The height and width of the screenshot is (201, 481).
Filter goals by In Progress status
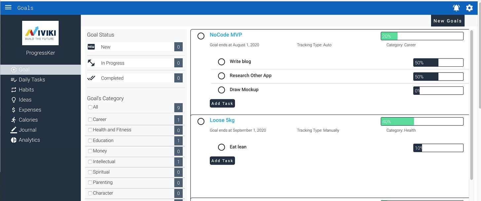tap(135, 63)
